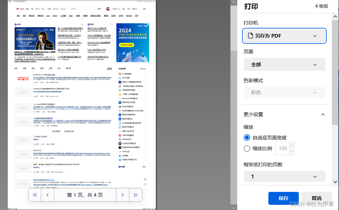
Task: Decrease scale value with down stepper
Action: point(292,151)
